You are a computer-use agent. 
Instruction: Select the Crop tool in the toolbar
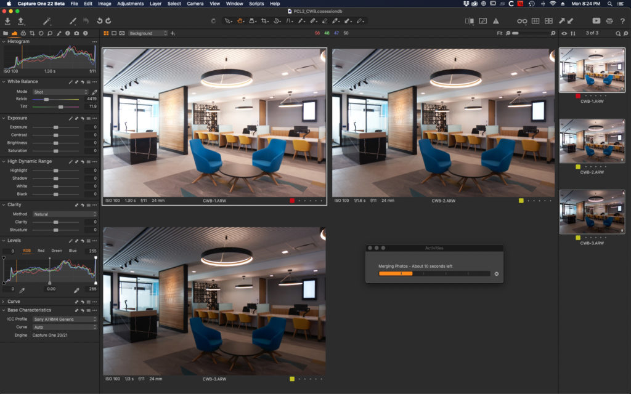coord(265,21)
